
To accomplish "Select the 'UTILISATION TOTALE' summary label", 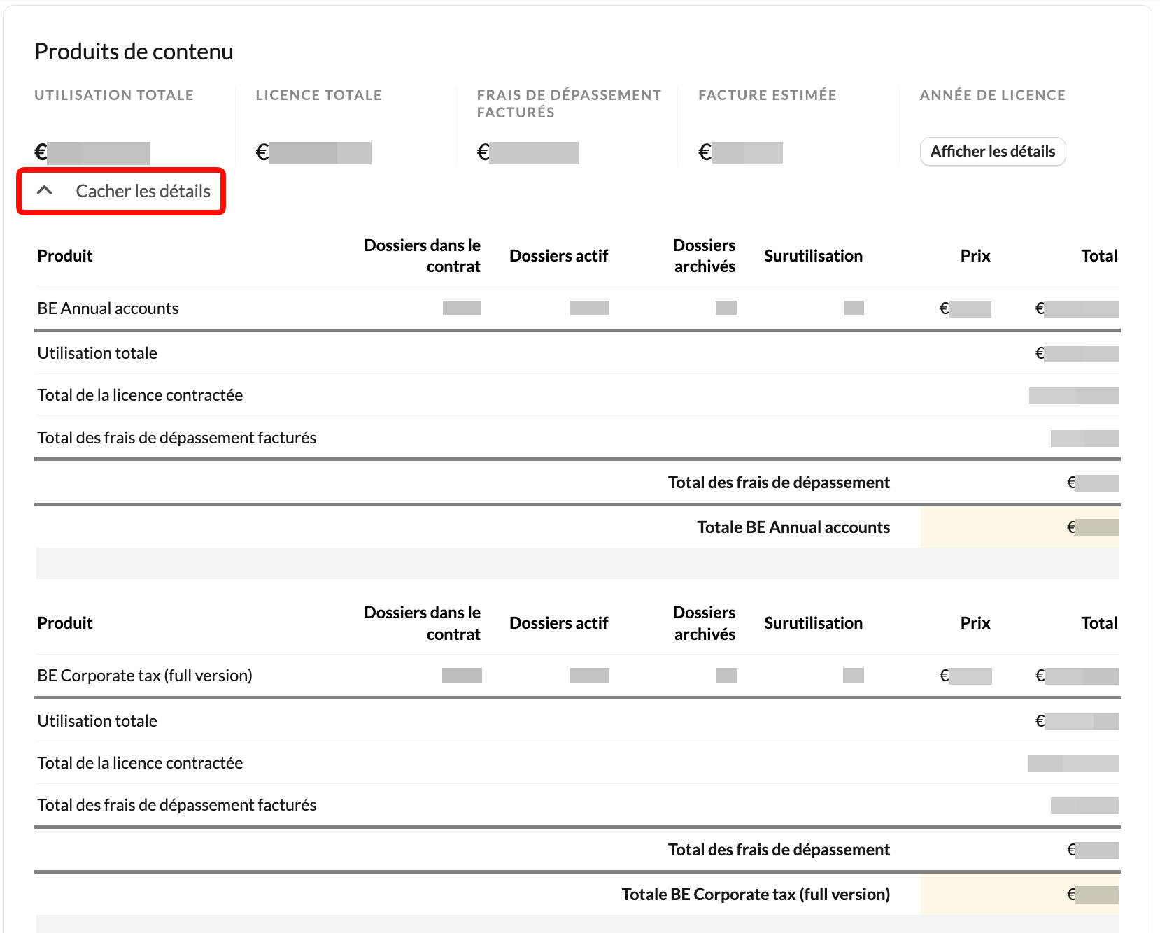I will 114,95.
